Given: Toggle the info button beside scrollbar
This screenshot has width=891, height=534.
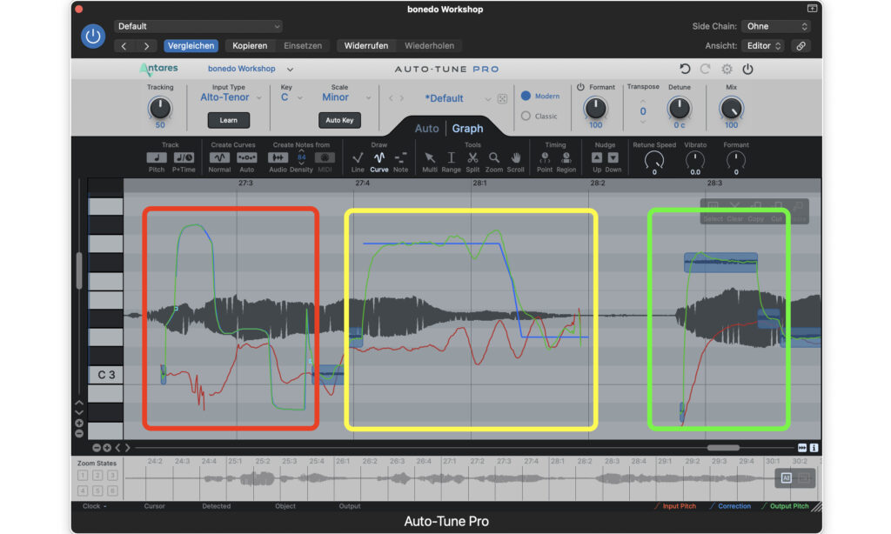Looking at the screenshot, I should pos(814,448).
